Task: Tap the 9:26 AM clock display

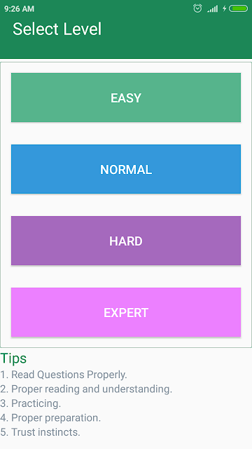Action: point(19,9)
